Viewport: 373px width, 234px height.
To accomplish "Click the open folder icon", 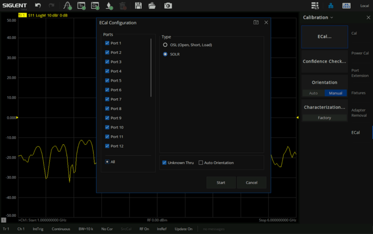I will [152, 6].
